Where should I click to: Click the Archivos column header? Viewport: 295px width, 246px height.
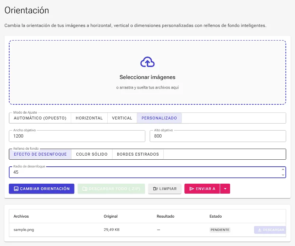[x=21, y=216]
